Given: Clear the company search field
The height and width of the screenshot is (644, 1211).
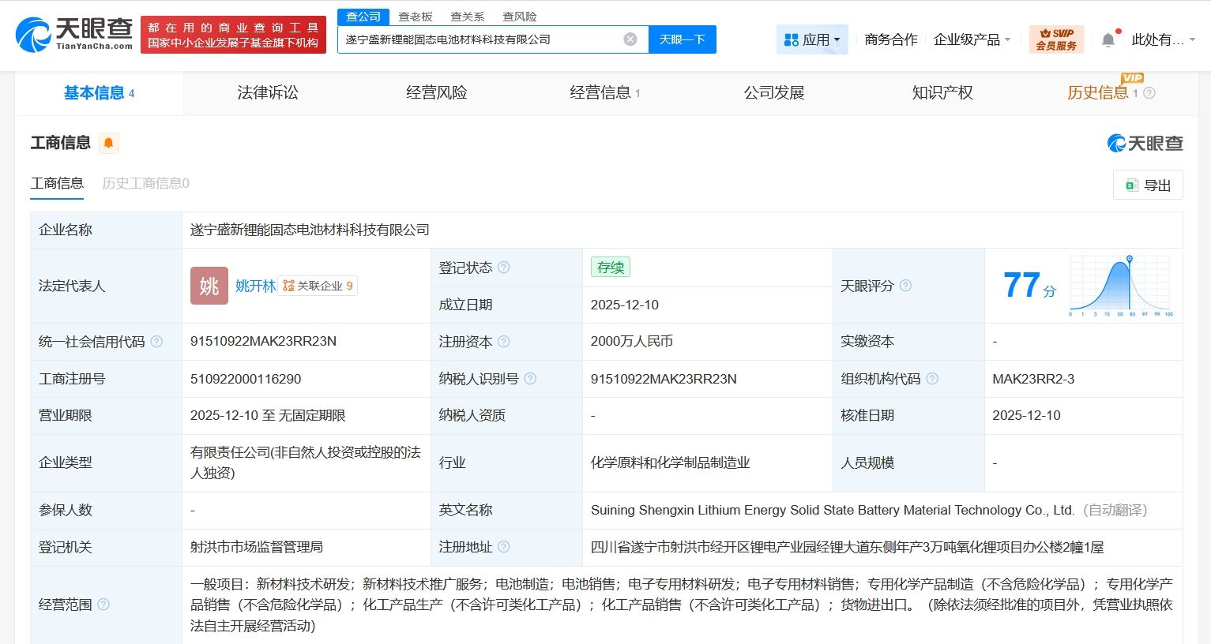Looking at the screenshot, I should click(x=630, y=39).
